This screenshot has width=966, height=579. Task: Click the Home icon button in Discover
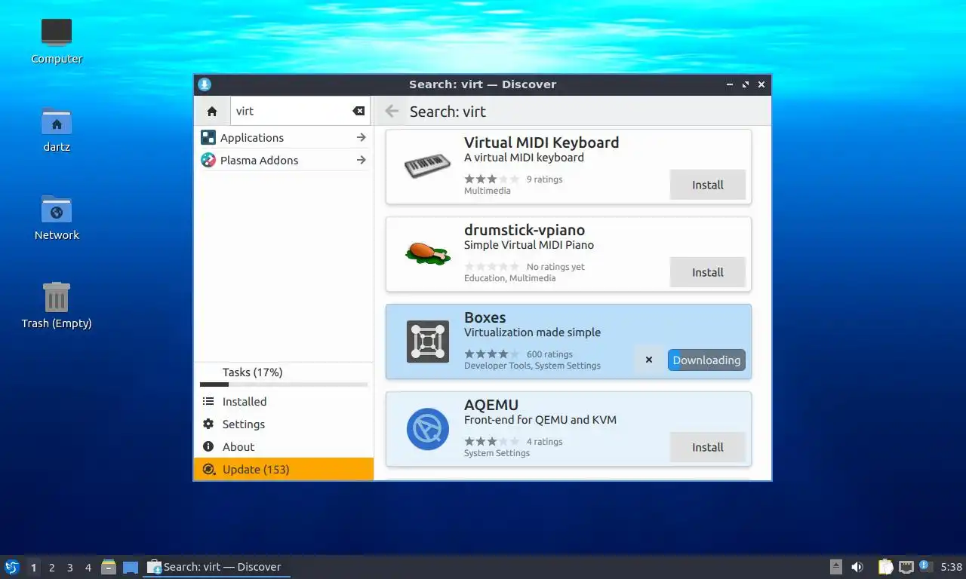pos(212,112)
